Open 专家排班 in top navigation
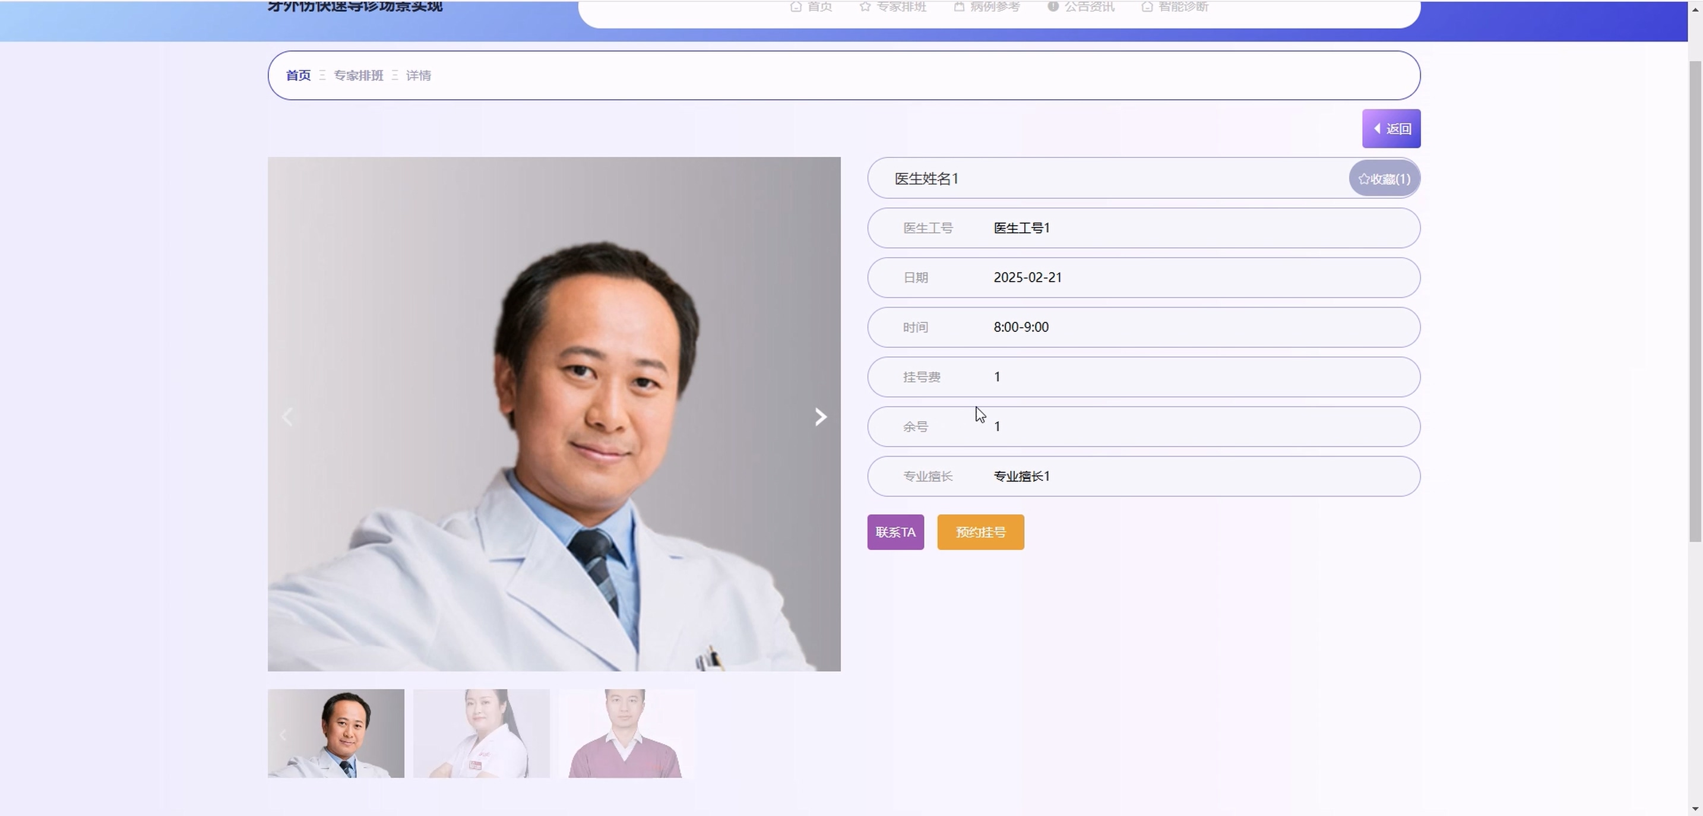 [x=893, y=7]
